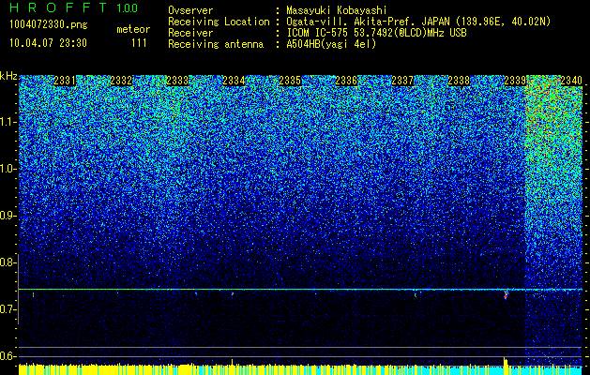This screenshot has width=590, height=375.
Task: Click the A504HB(yagi 4el) antenna text
Action: (x=331, y=44)
